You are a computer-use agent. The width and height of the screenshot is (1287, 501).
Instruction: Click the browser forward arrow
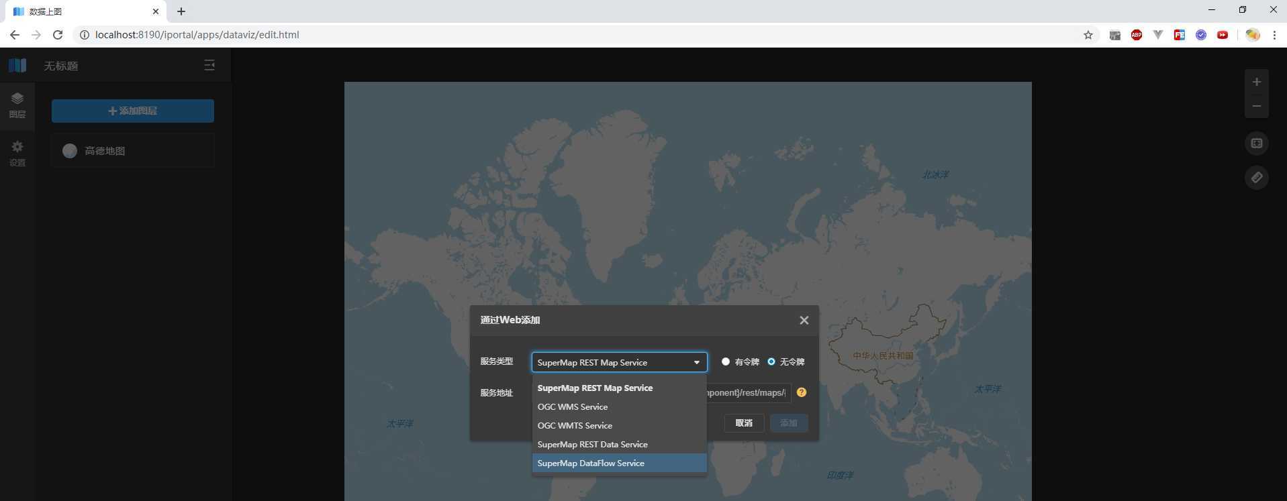(x=36, y=35)
